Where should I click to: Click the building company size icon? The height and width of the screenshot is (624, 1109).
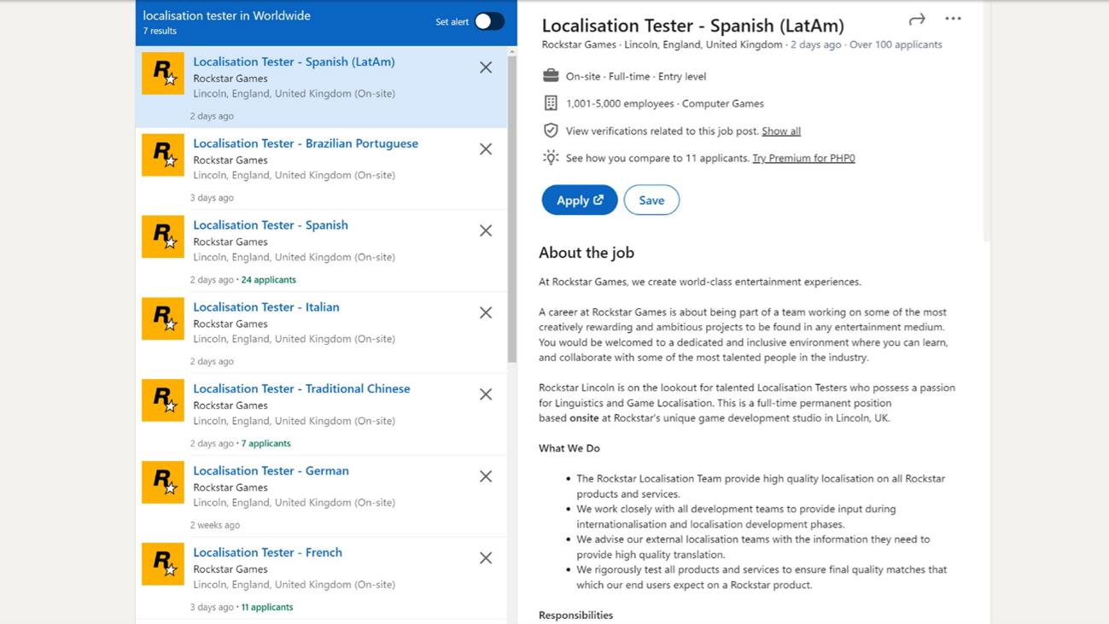coord(551,103)
